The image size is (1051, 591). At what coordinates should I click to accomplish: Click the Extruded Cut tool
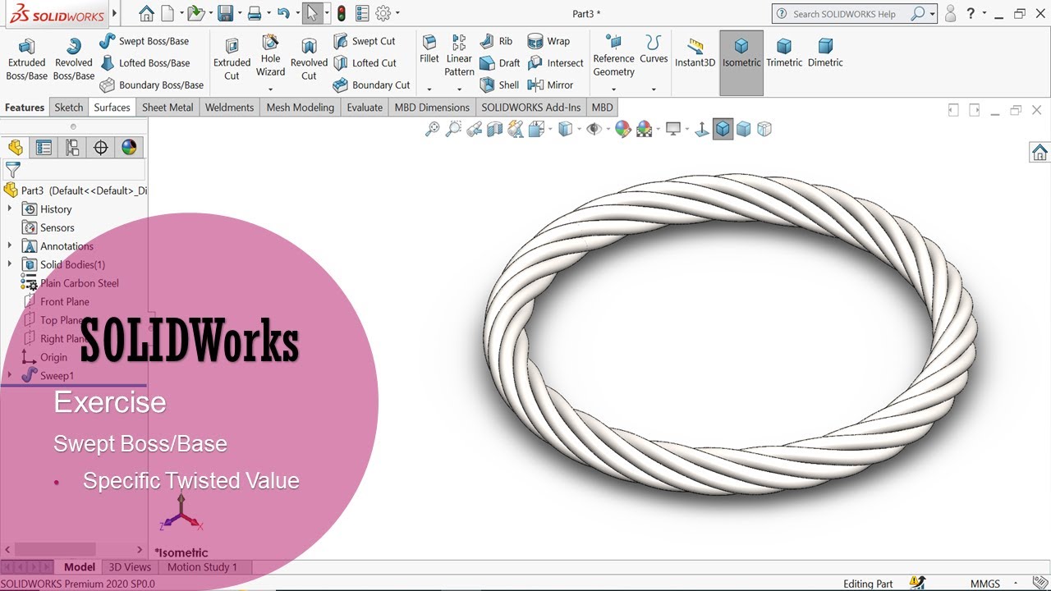232,58
